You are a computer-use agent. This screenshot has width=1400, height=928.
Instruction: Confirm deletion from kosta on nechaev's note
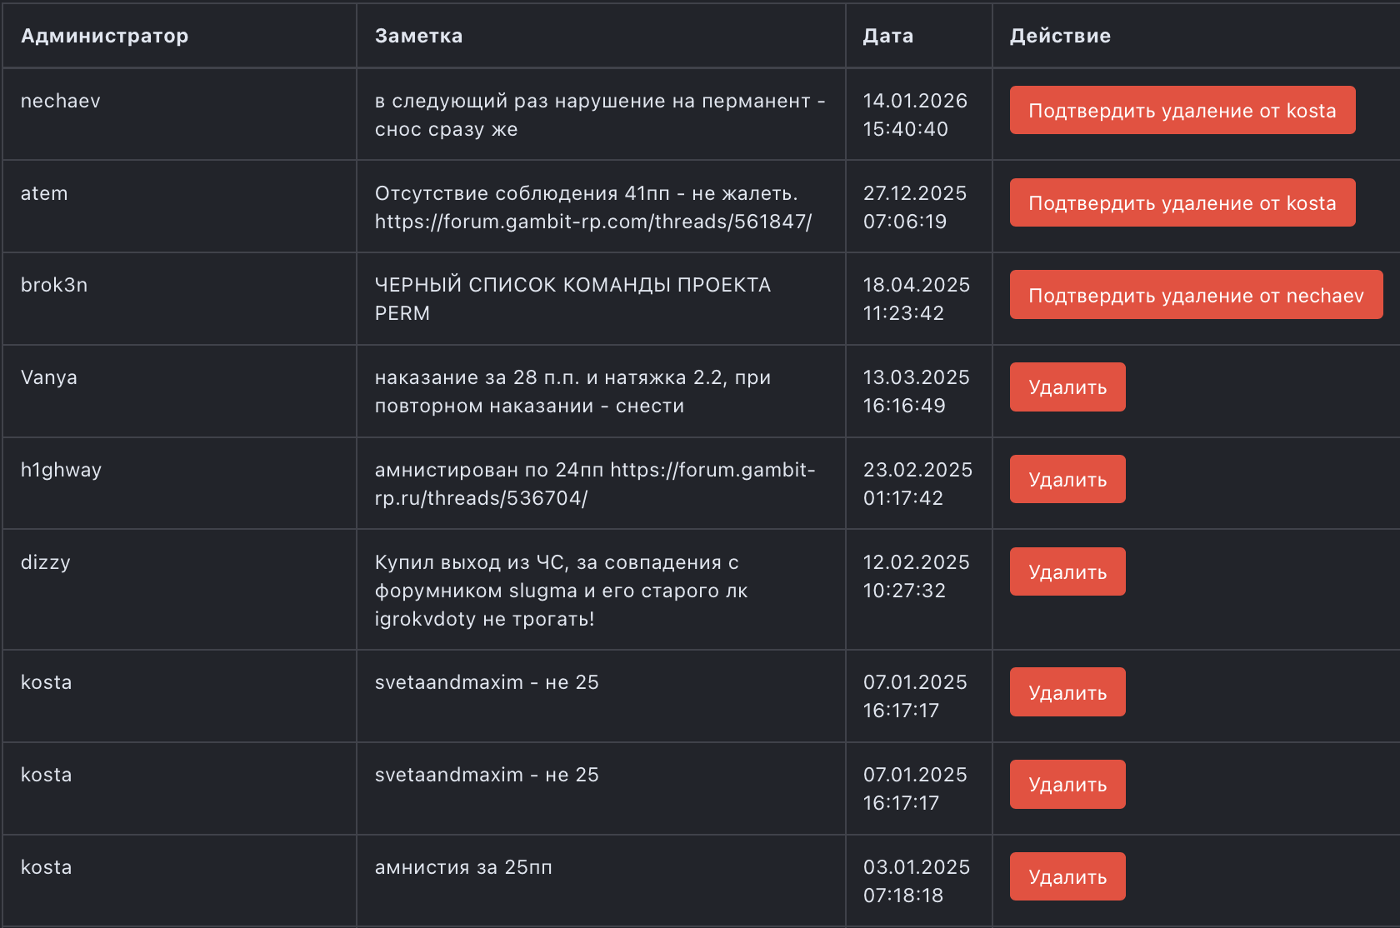(x=1182, y=111)
